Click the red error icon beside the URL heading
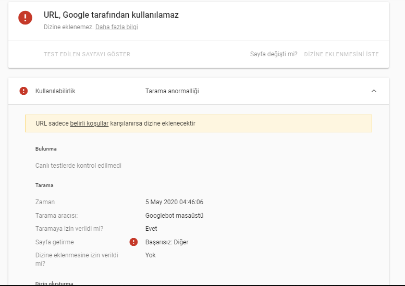This screenshot has height=286, width=405. point(25,18)
